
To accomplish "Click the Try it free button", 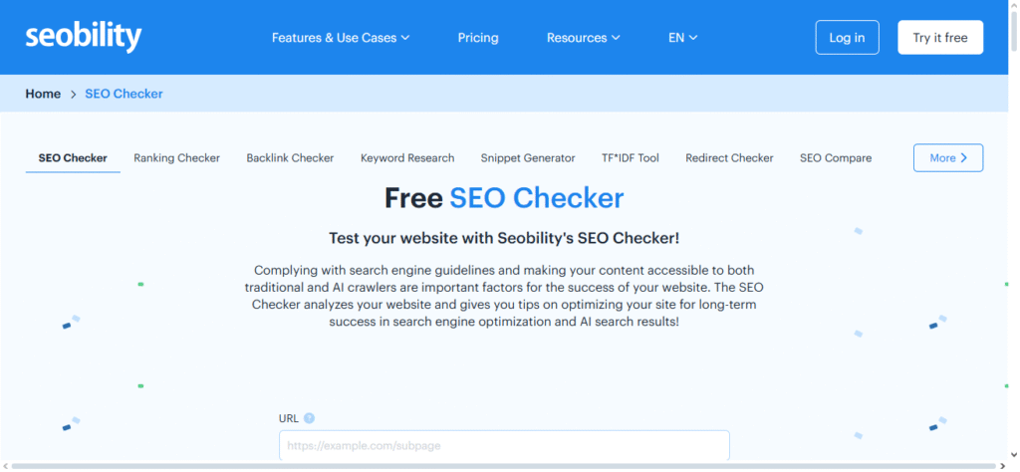I will (939, 38).
